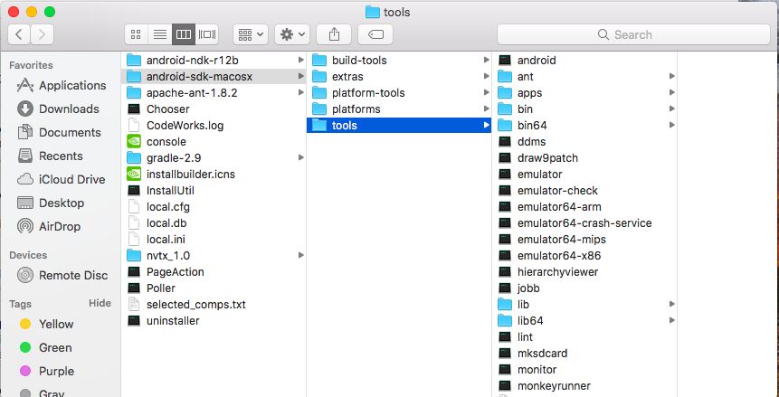Click the Edit Tags button
This screenshot has height=397, width=779.
[x=375, y=34]
